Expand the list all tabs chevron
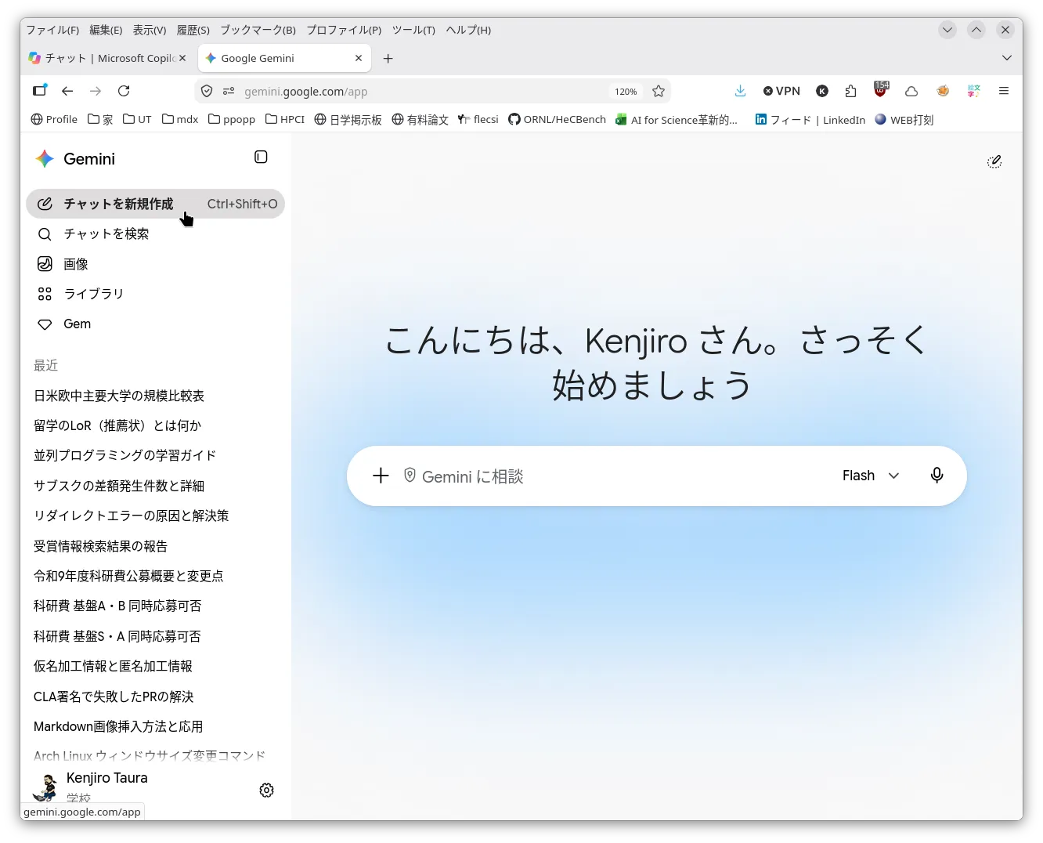1043x843 pixels. [1007, 58]
